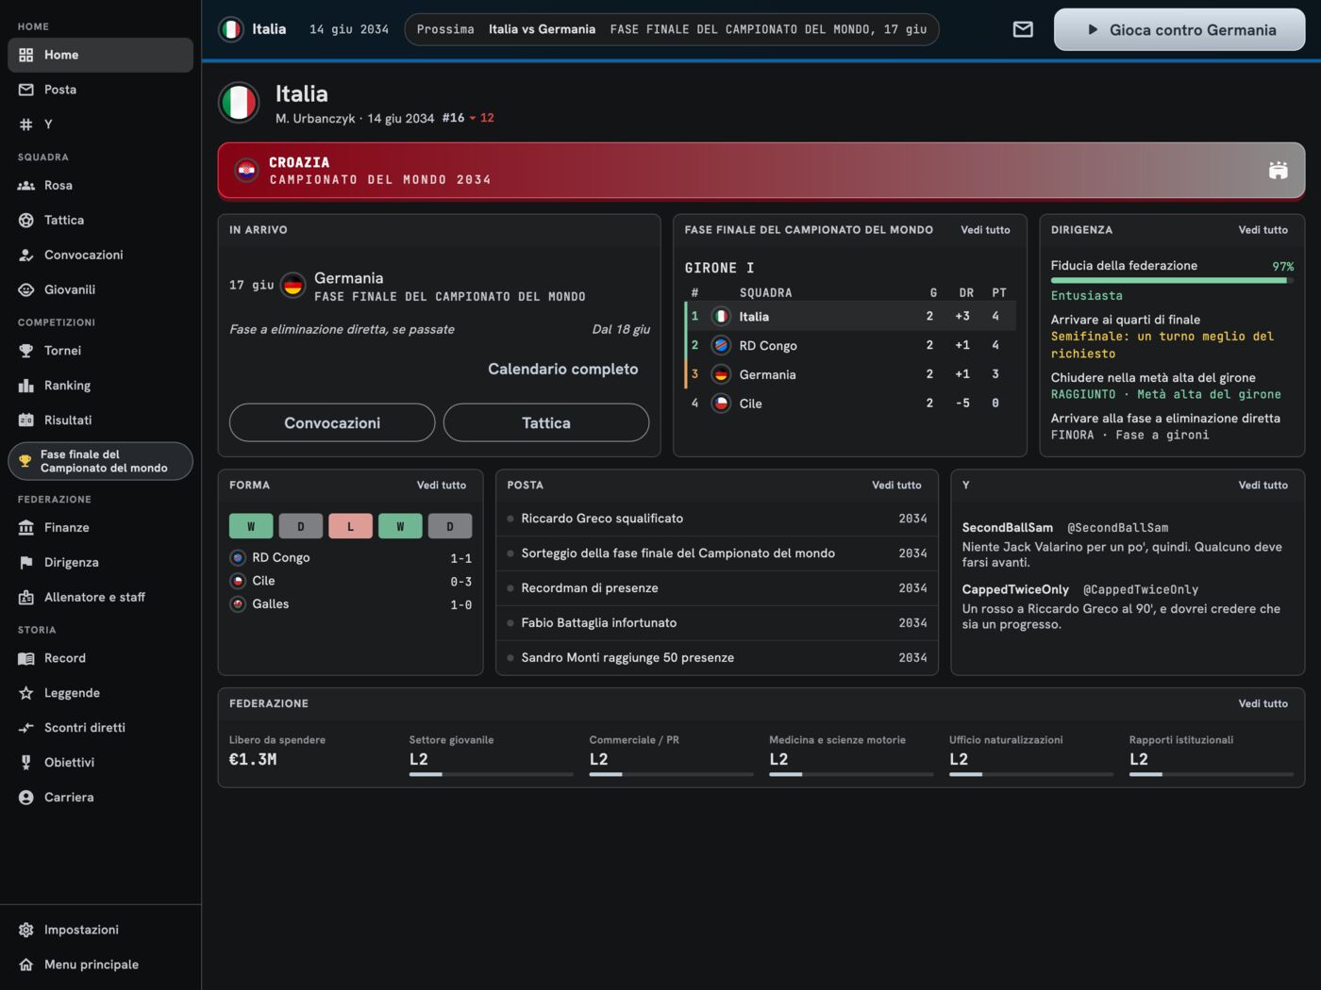Click the Leggende star icon

pyautogui.click(x=26, y=693)
